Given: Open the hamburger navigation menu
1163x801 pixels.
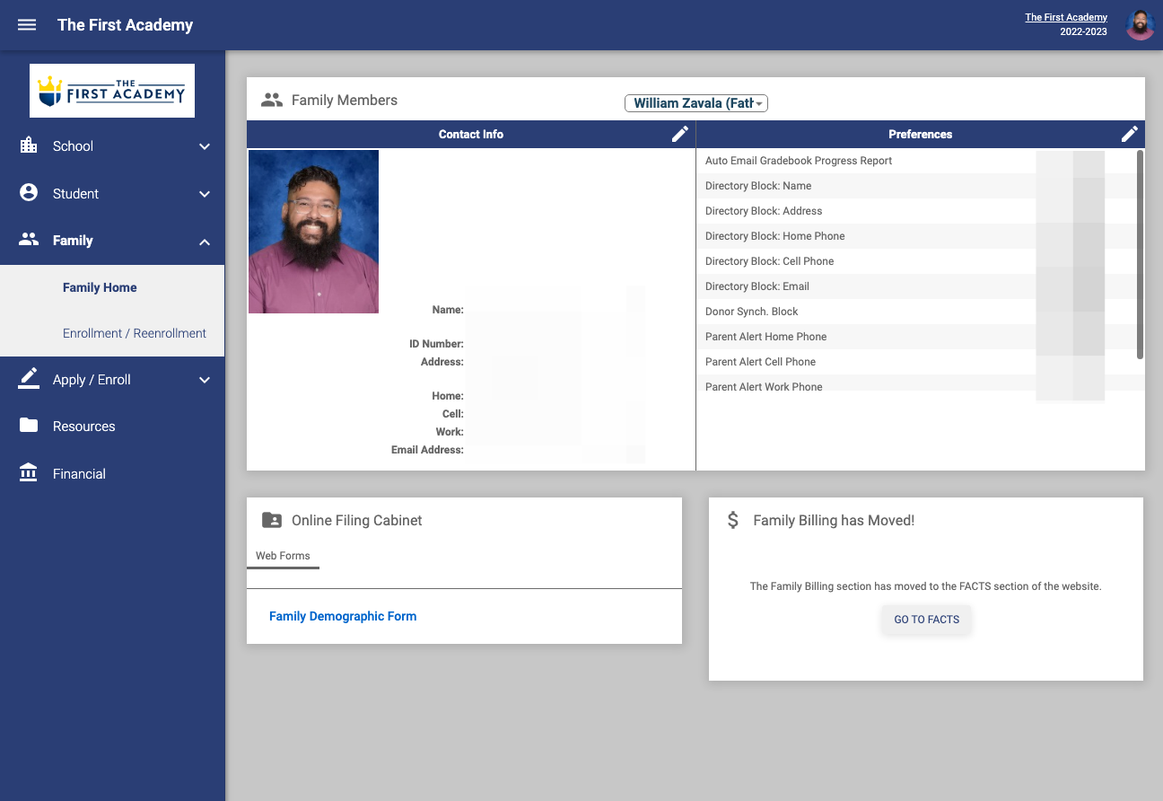Looking at the screenshot, I should (27, 25).
